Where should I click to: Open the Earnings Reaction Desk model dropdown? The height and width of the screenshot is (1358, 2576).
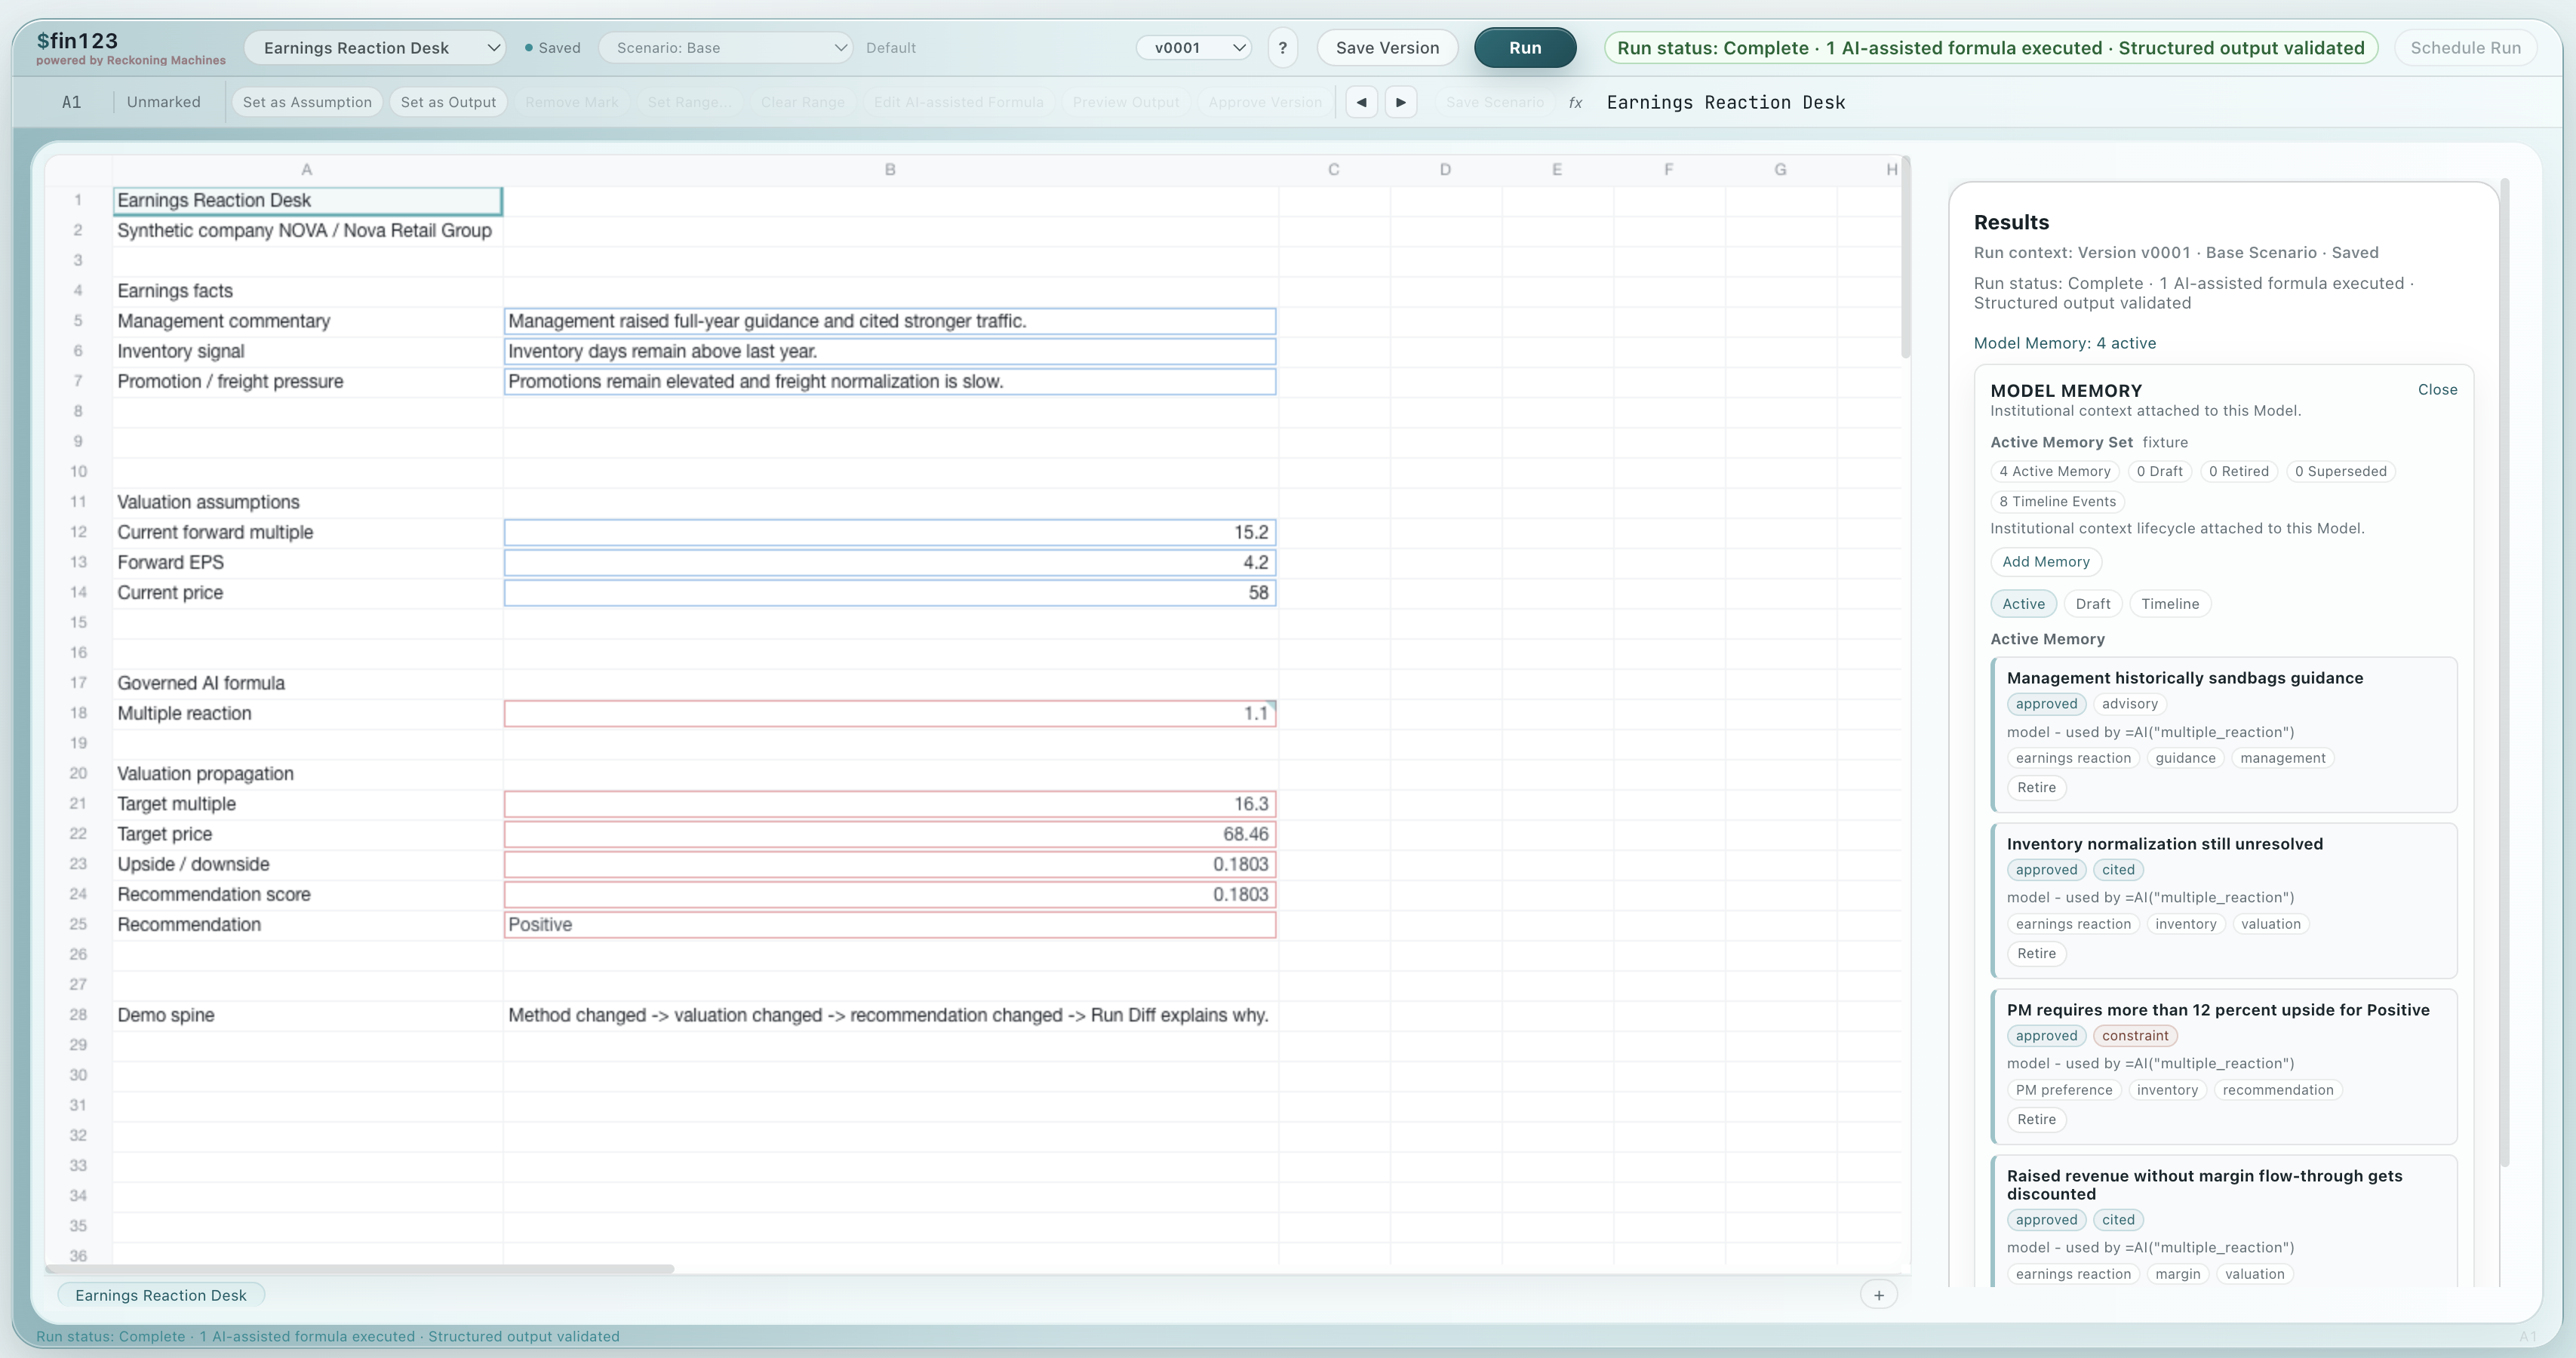pos(375,48)
